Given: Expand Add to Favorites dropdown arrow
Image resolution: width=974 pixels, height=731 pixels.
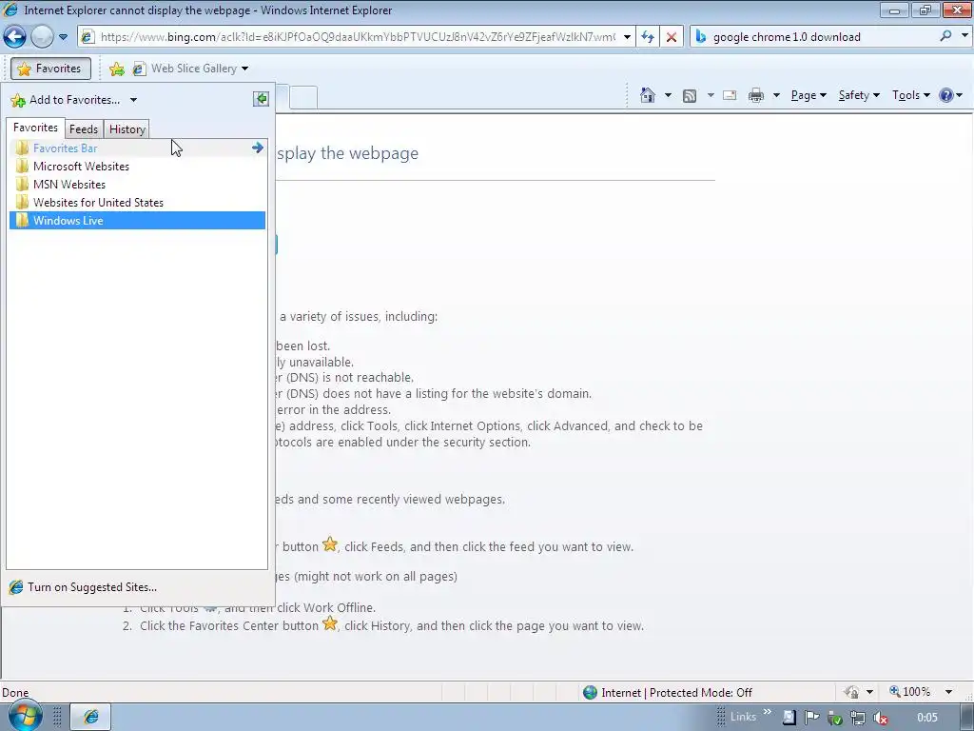Looking at the screenshot, I should pos(133,99).
